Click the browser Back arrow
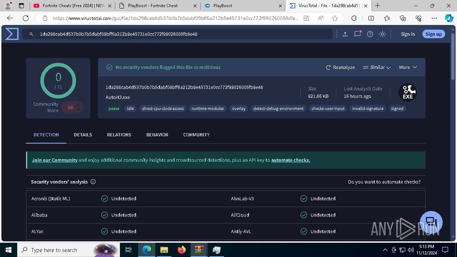457x257 pixels. [10, 18]
